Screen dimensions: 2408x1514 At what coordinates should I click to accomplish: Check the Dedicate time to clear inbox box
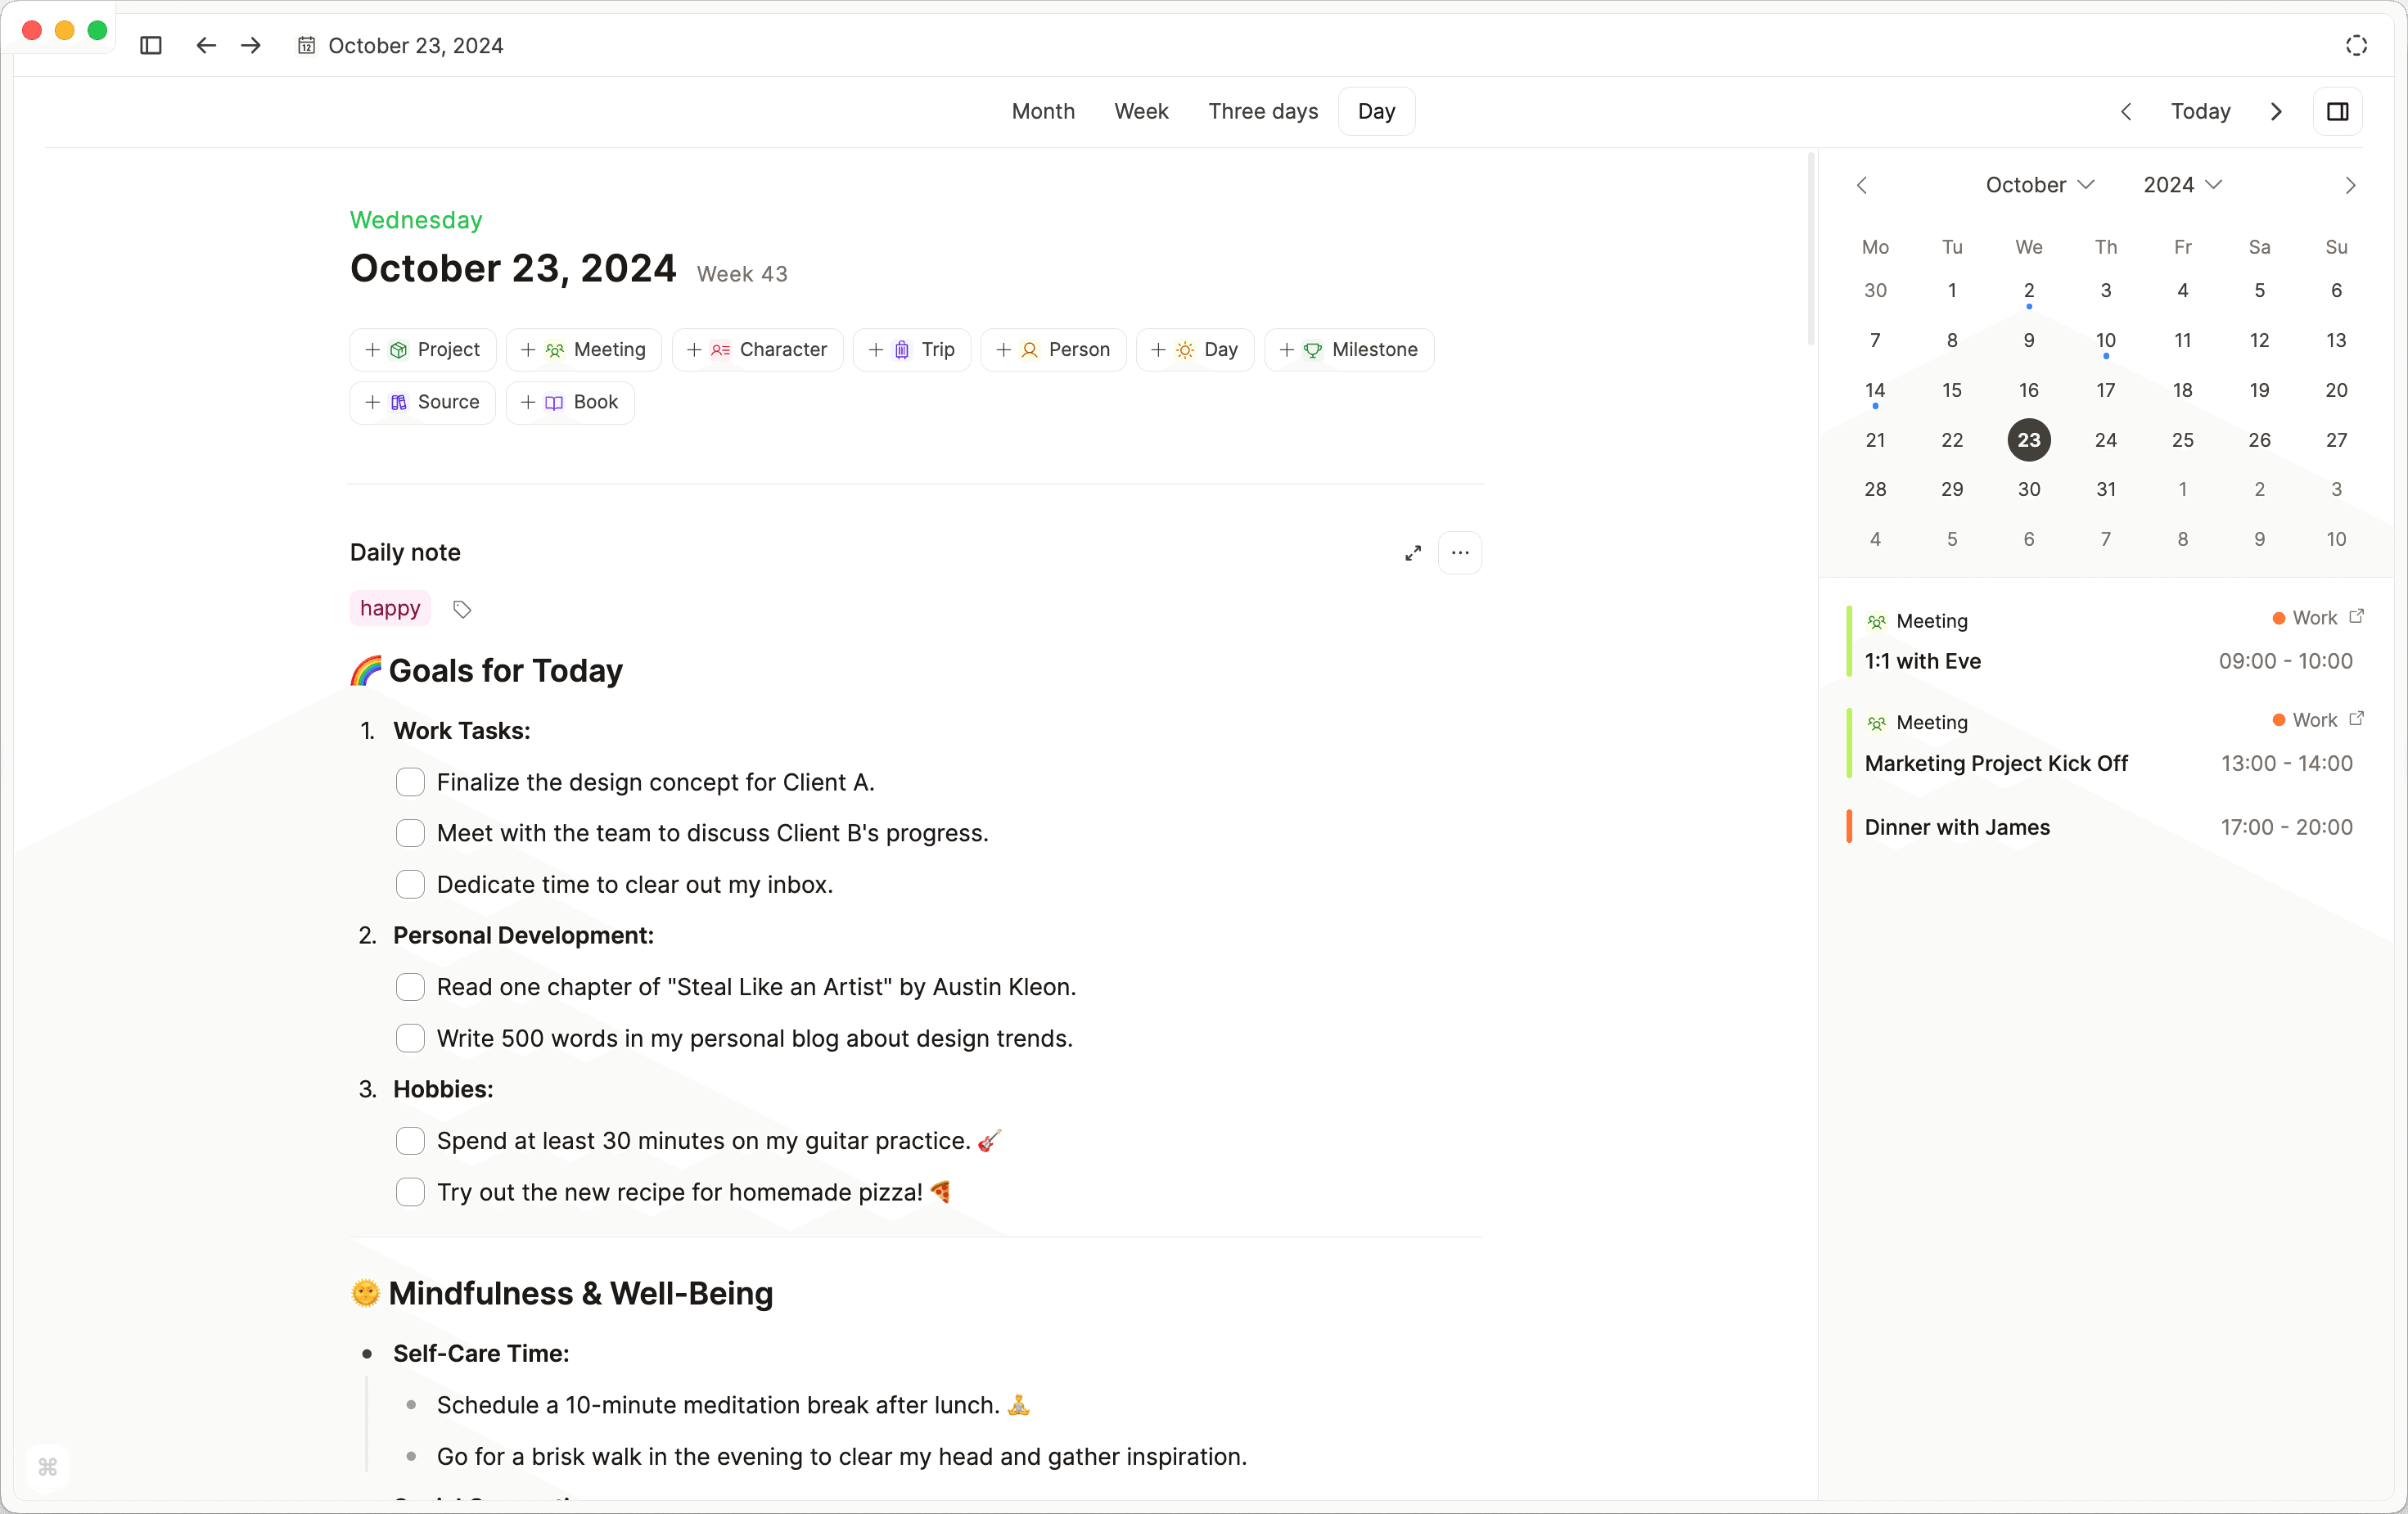click(x=410, y=884)
